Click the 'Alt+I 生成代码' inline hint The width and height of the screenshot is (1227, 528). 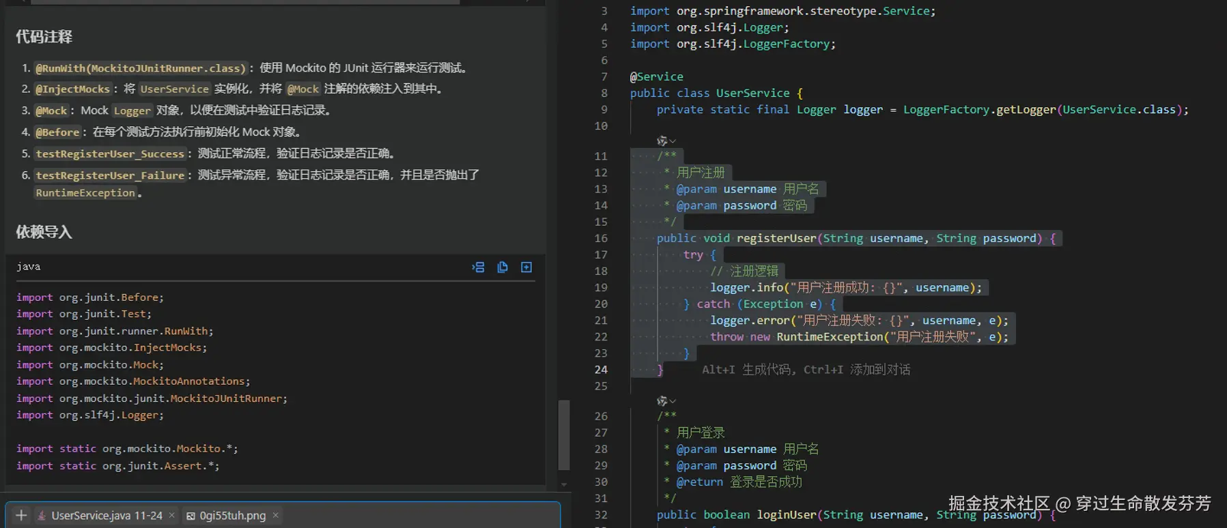click(748, 370)
